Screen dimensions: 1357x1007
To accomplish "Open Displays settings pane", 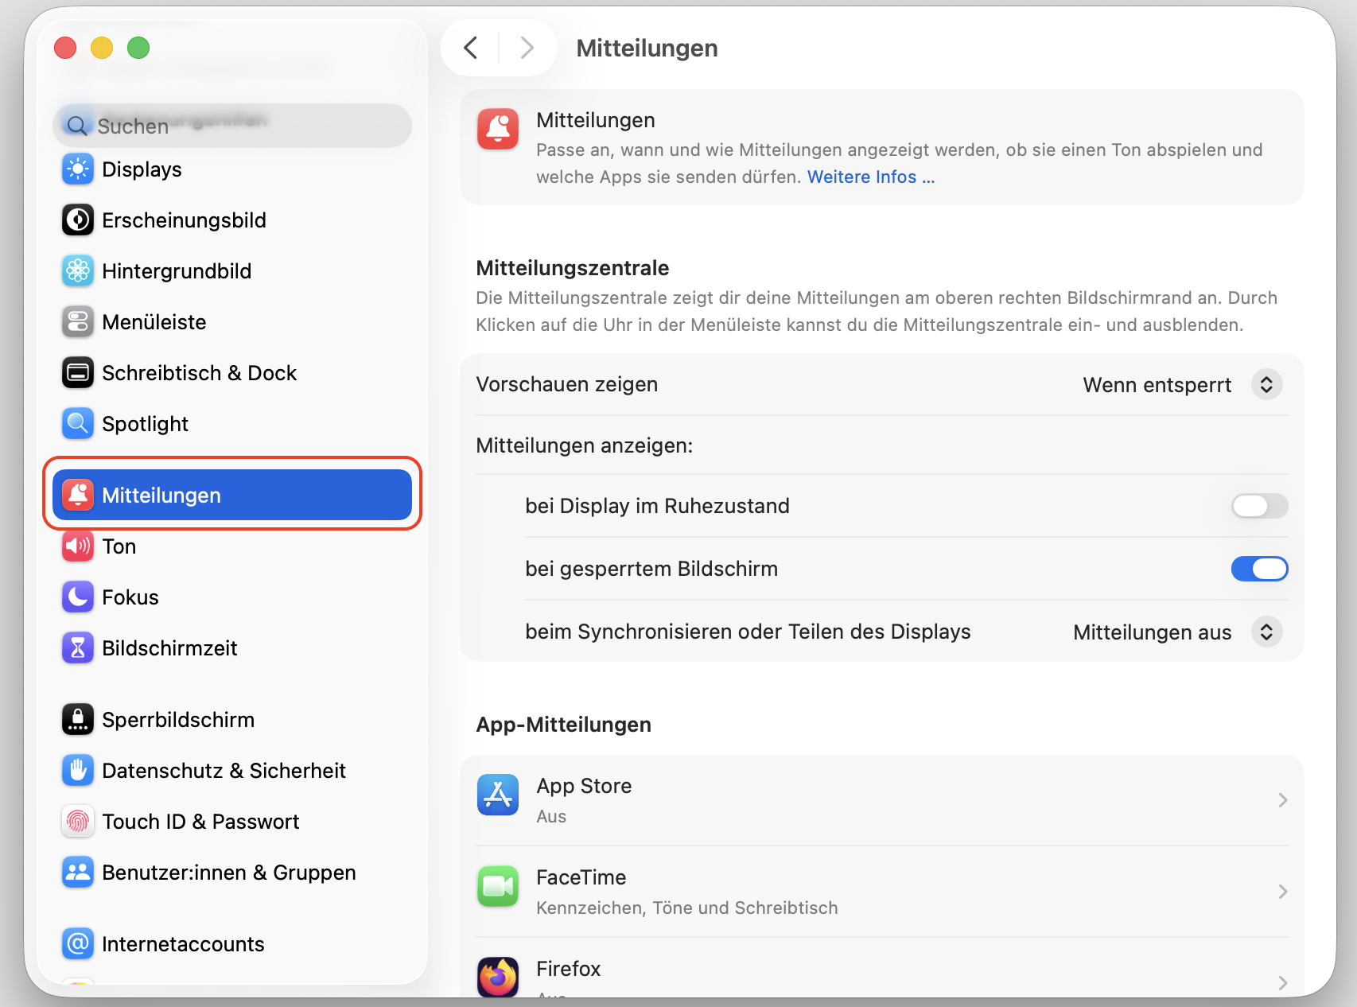I will [x=232, y=169].
